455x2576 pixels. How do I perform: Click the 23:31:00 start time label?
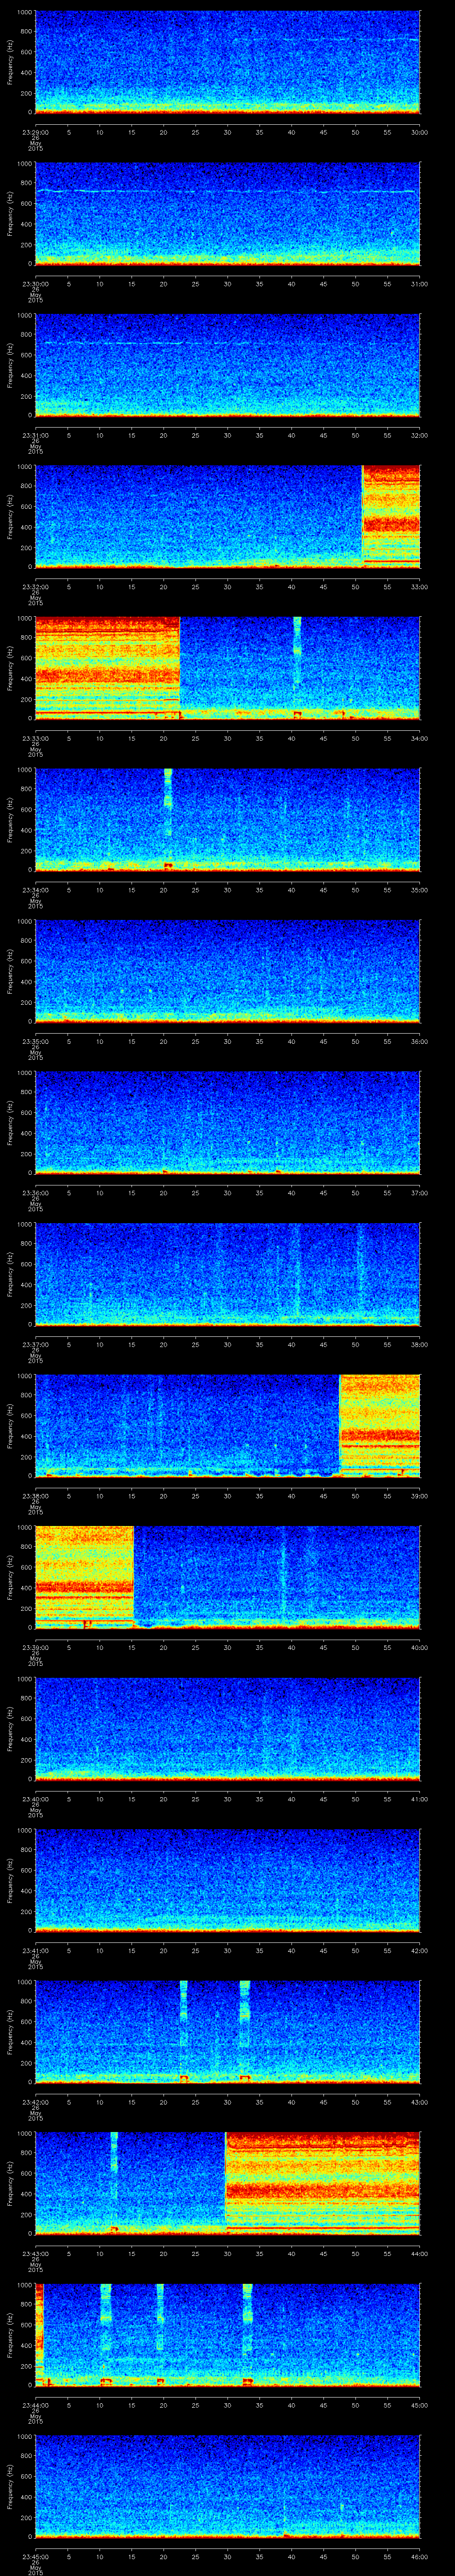35,435
